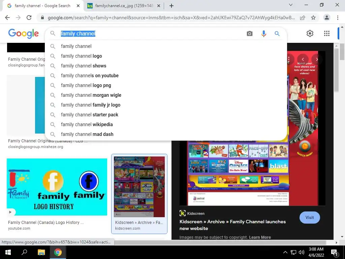Choose suggestion 'family channel morgan wigle'
The image size is (345, 259).
[x=166, y=95]
